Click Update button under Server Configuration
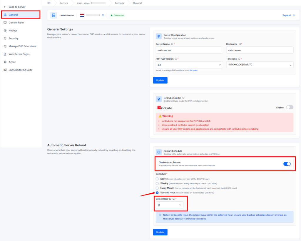The image size is (301, 241). point(160,80)
